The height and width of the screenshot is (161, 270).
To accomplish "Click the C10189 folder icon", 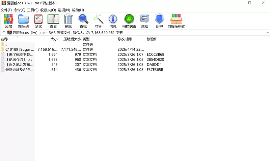I will pos(3,49).
